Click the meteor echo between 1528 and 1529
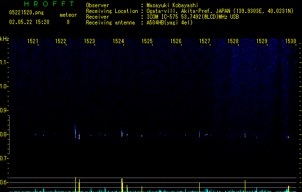 tap(245, 135)
